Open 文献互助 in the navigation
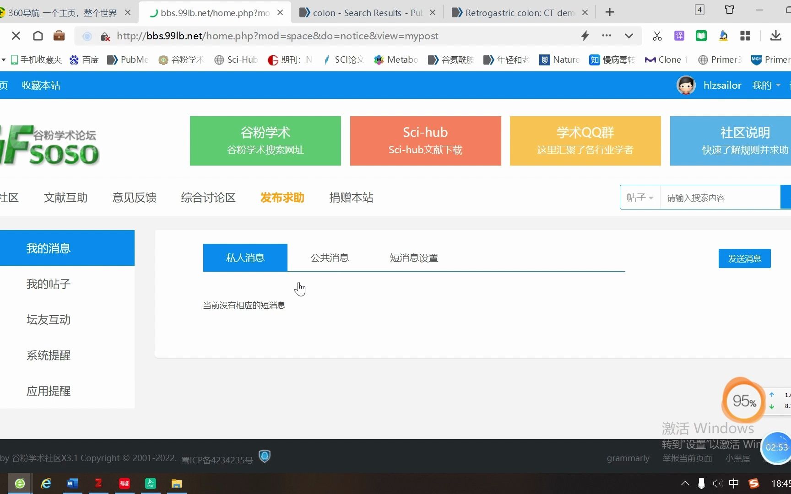The height and width of the screenshot is (494, 791). (x=65, y=198)
